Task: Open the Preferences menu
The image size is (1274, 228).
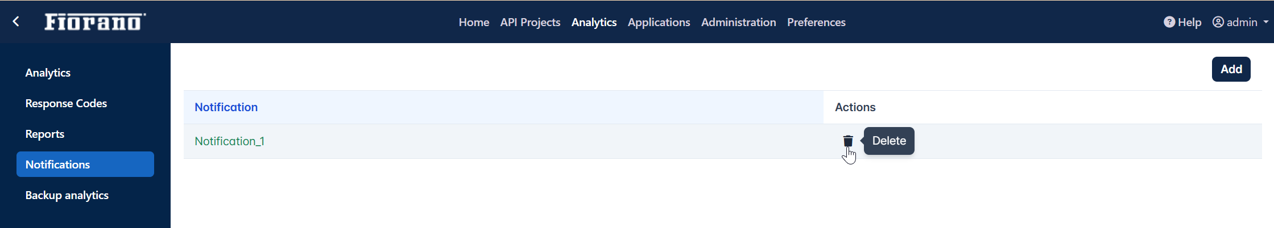Action: coord(816,22)
